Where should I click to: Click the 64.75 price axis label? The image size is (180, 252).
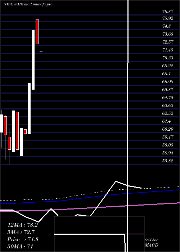coord(168,98)
